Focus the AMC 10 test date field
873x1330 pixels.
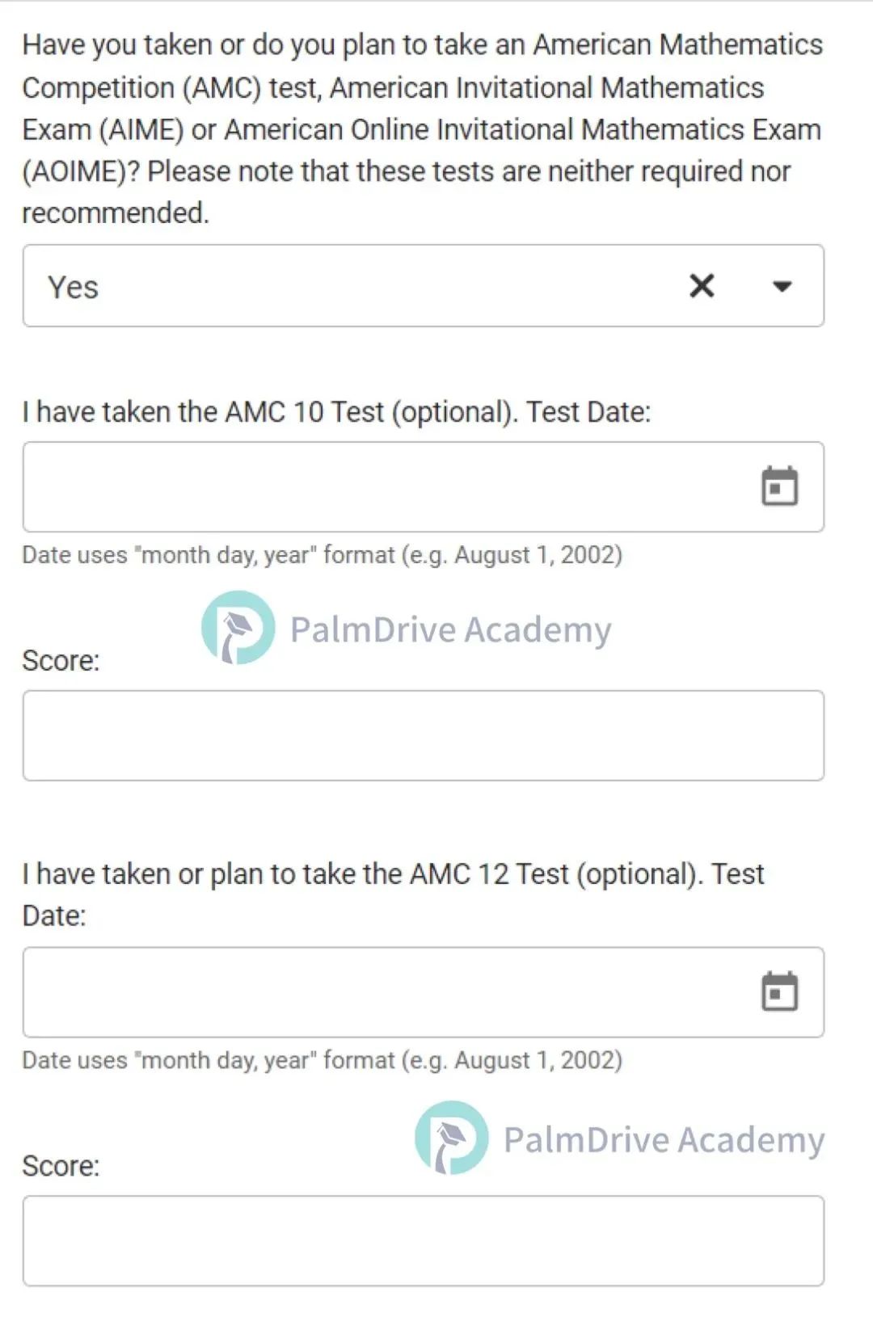[424, 486]
